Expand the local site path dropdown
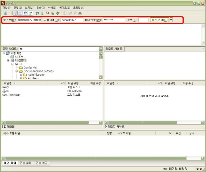Screen dimensions: 206x172 (x=101, y=49)
